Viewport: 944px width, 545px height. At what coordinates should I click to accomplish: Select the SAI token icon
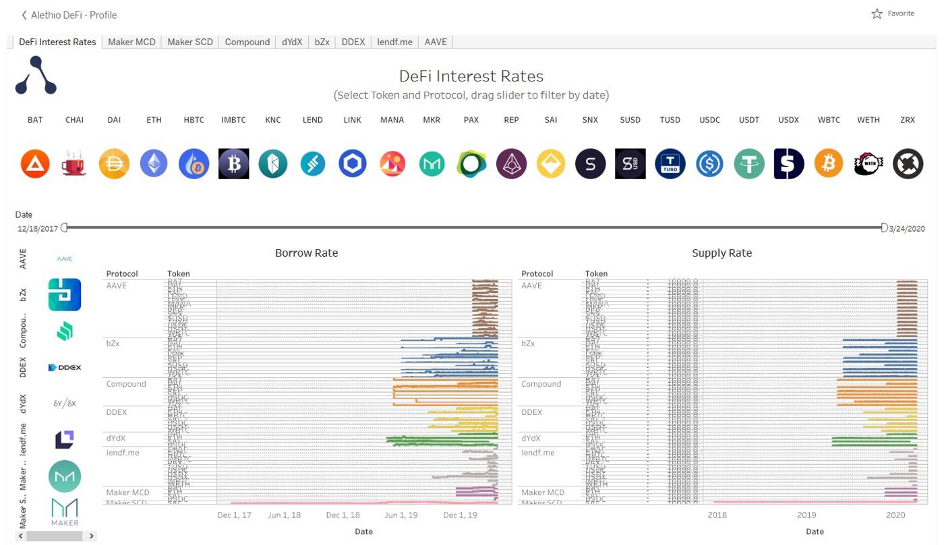click(551, 164)
